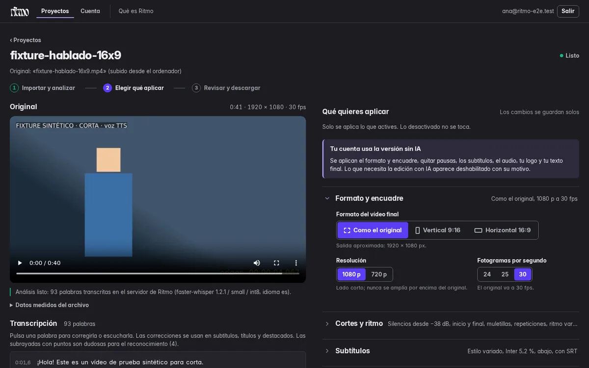Go to step 1 Importar y analizar
Image resolution: width=589 pixels, height=368 pixels.
coord(43,88)
